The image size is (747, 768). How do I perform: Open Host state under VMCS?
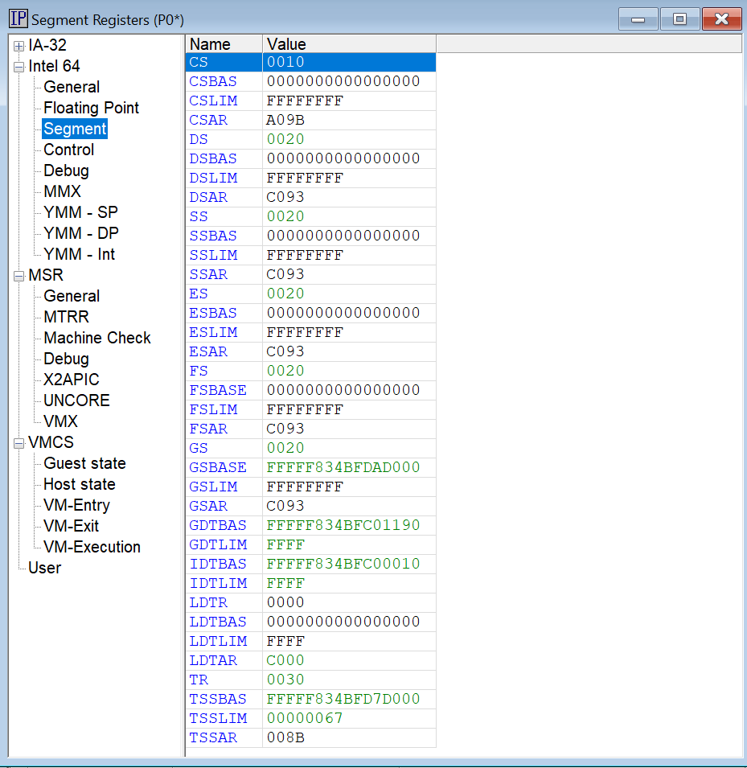pos(80,484)
